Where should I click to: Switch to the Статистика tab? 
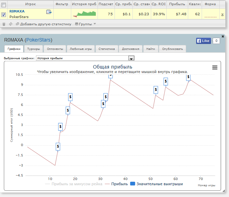pos(107,49)
